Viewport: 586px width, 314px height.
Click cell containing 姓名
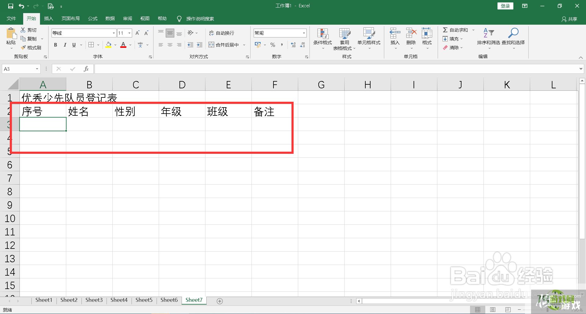(89, 111)
